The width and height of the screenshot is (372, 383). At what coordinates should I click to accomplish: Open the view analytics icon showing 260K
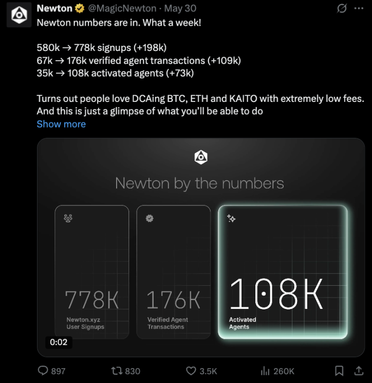[266, 371]
